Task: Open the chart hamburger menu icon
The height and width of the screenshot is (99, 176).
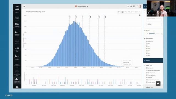Action: (140, 15)
